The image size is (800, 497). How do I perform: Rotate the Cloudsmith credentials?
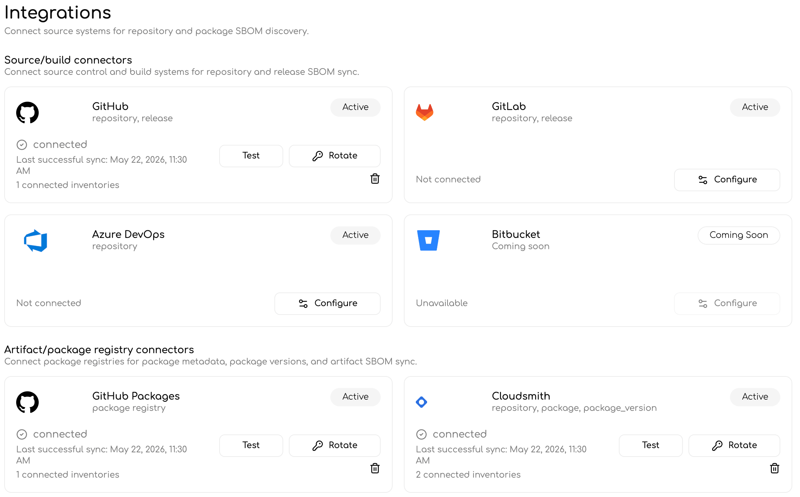click(734, 445)
